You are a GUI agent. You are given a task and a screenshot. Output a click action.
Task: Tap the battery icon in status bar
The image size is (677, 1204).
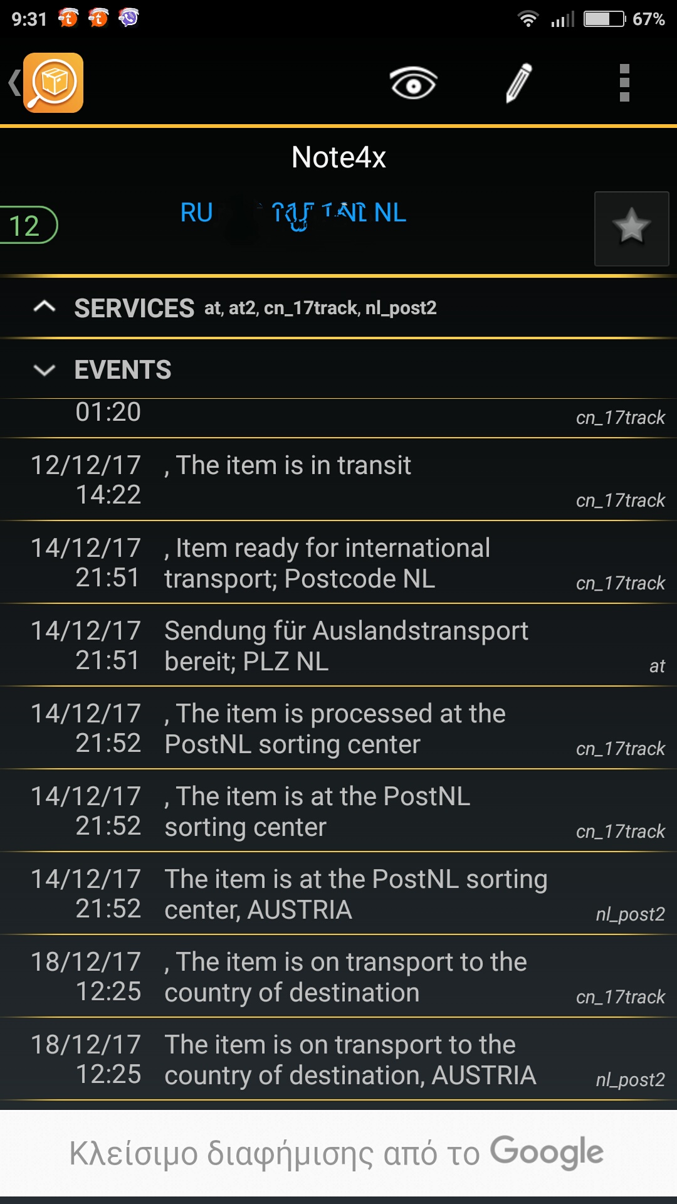(x=604, y=19)
